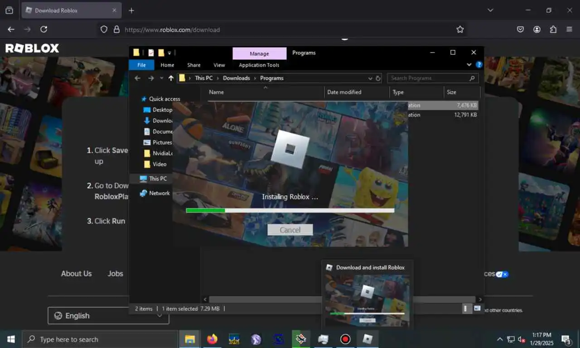This screenshot has width=580, height=348.
Task: Open the English language dropdown
Action: [x=108, y=316]
